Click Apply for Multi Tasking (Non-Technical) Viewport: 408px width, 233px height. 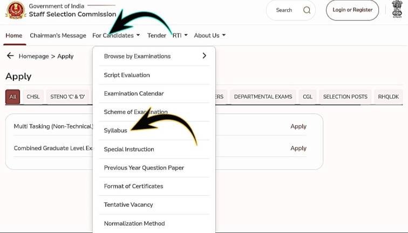pos(298,126)
